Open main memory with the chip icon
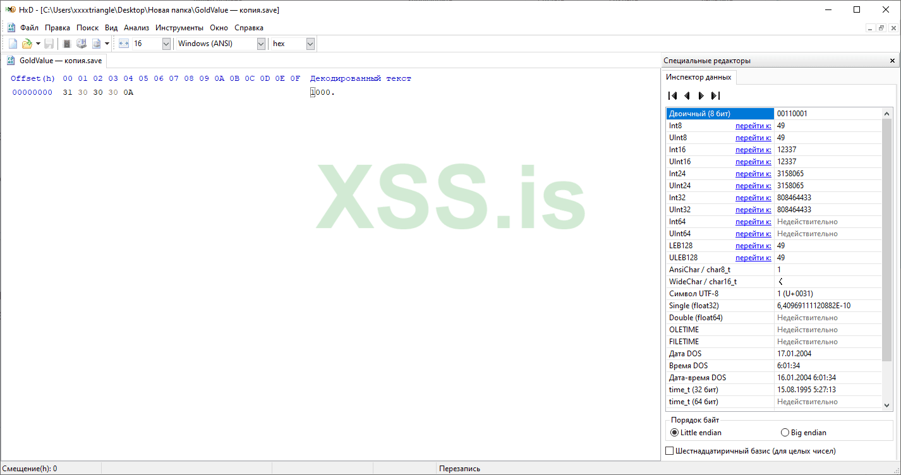The width and height of the screenshot is (901, 475). [x=67, y=44]
